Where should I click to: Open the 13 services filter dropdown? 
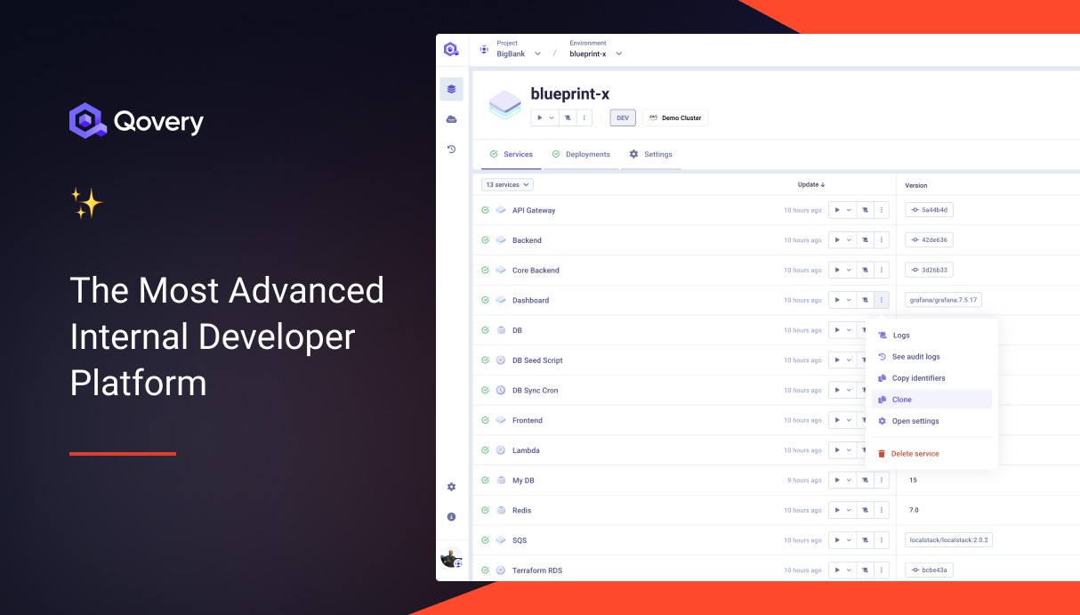point(506,184)
